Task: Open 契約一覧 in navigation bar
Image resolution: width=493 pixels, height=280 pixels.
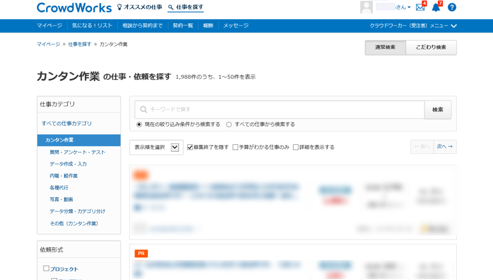Action: click(183, 26)
